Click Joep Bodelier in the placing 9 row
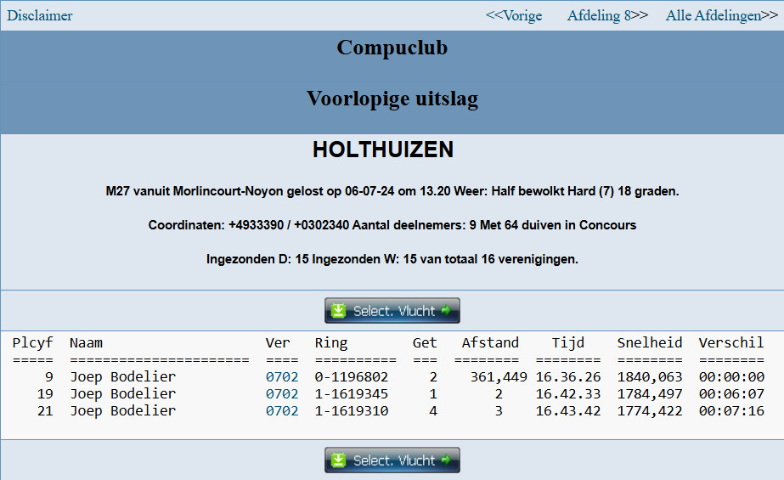 coord(123,377)
